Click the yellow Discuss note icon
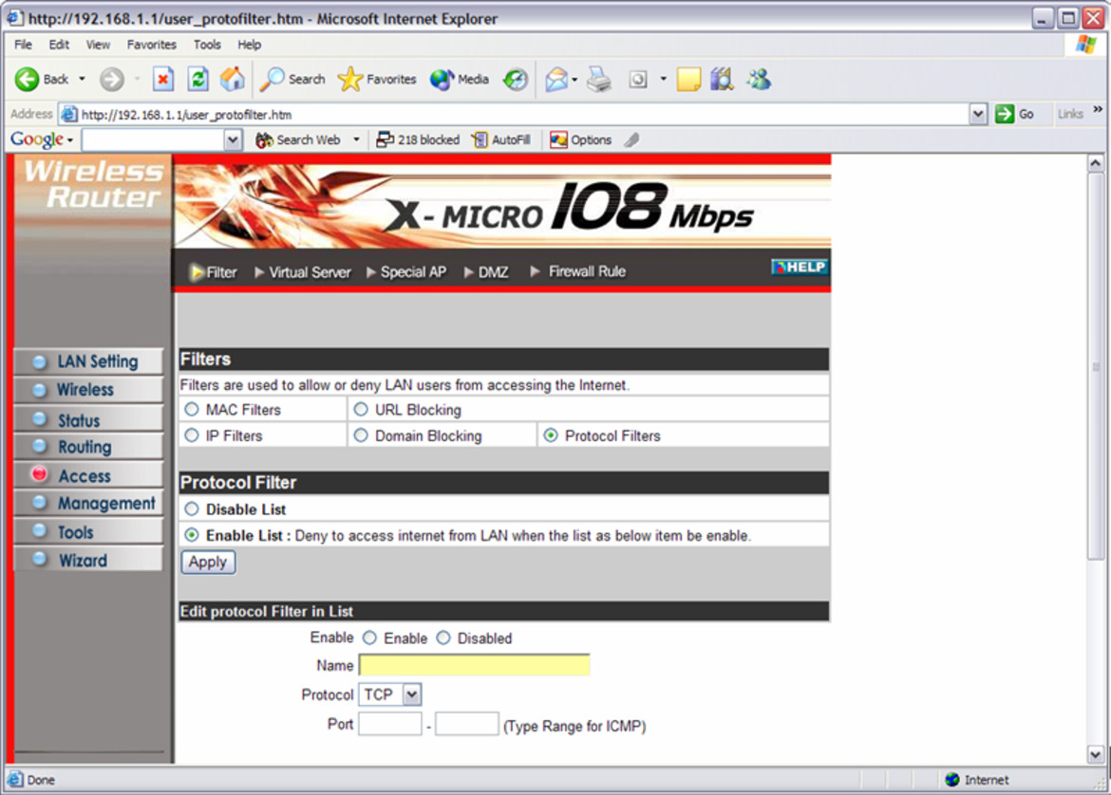1111x795 pixels. point(688,80)
